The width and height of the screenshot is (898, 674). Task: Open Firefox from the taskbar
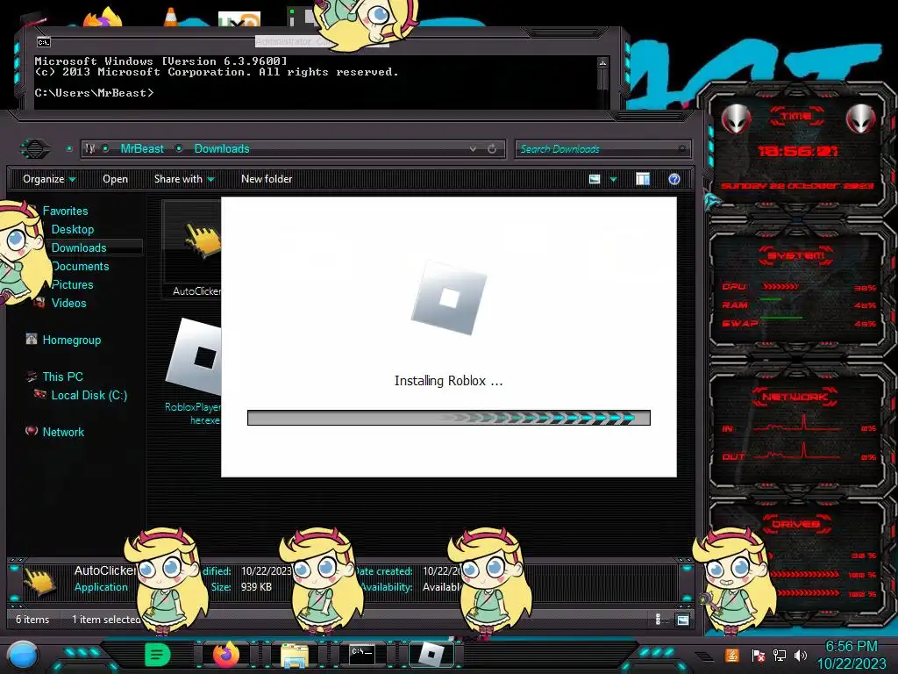tap(226, 654)
